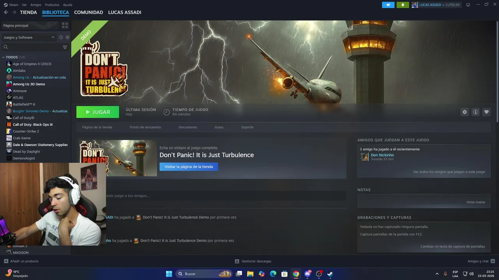Show game information icon
Image resolution: width=499 pixels, height=280 pixels.
[x=475, y=112]
